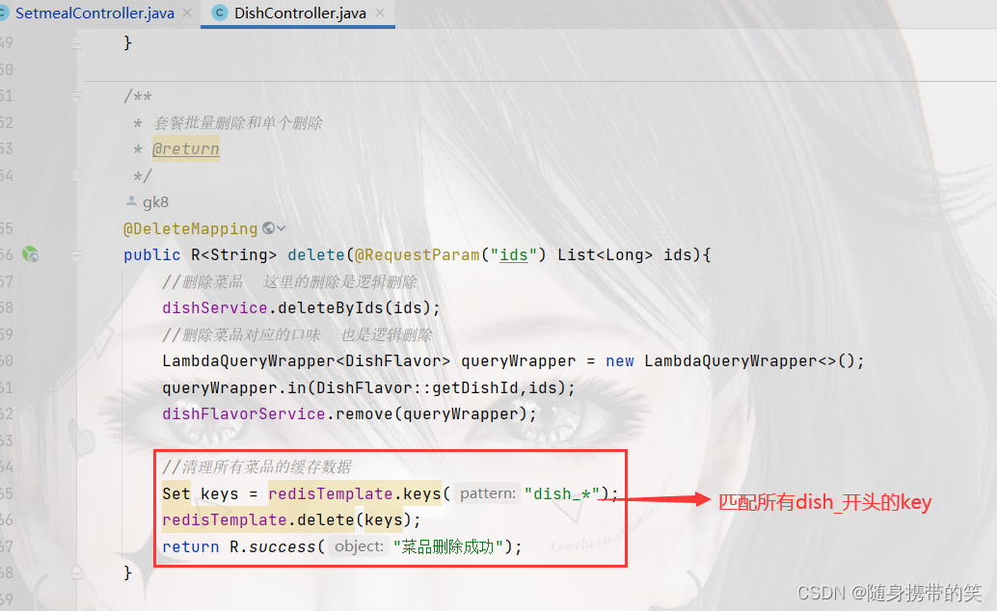Click the success method call on R

283,546
